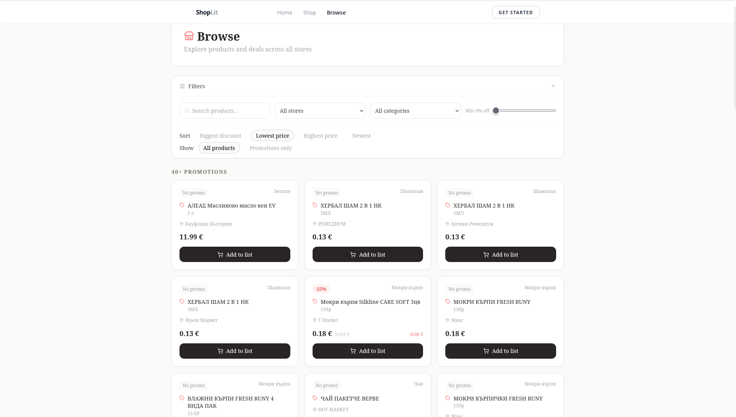Select the Highest price sort option
This screenshot has width=736, height=417.
pos(320,136)
